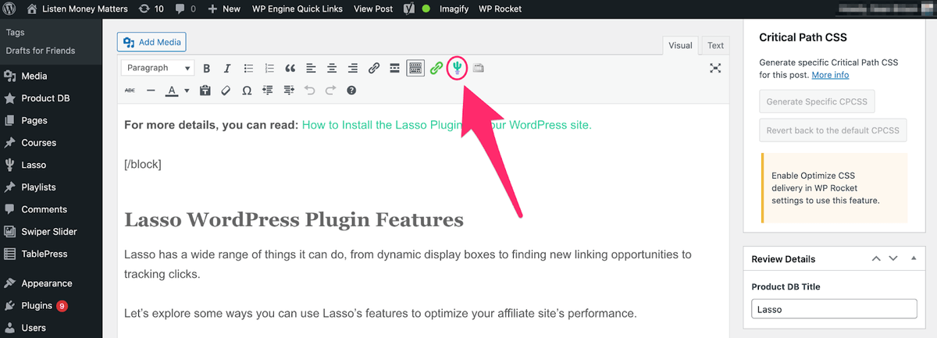Enable distraction-free fullscreen mode

click(715, 69)
